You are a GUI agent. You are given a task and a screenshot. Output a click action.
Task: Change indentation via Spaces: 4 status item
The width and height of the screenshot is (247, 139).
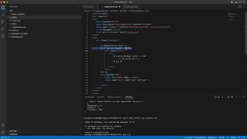[212, 137]
